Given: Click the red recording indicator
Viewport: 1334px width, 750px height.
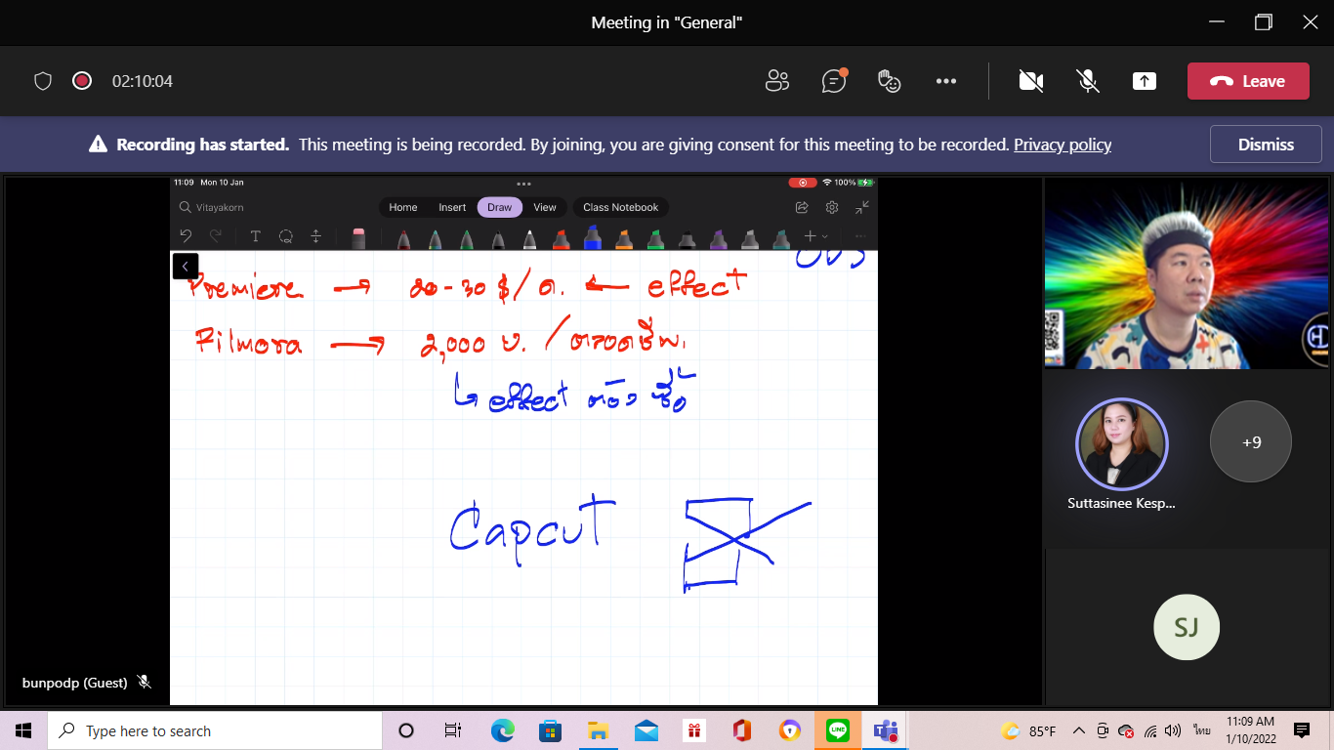Looking at the screenshot, I should pyautogui.click(x=82, y=81).
